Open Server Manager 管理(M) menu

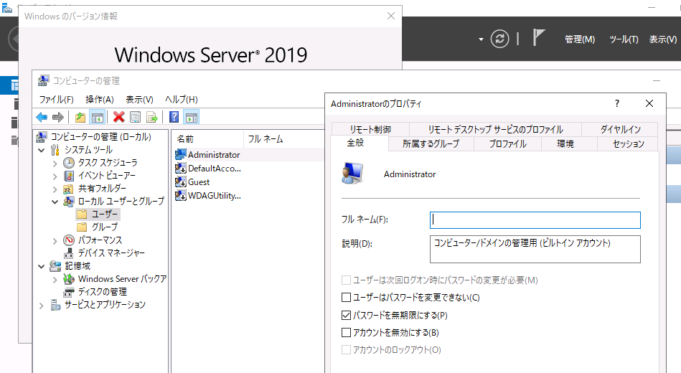click(580, 39)
